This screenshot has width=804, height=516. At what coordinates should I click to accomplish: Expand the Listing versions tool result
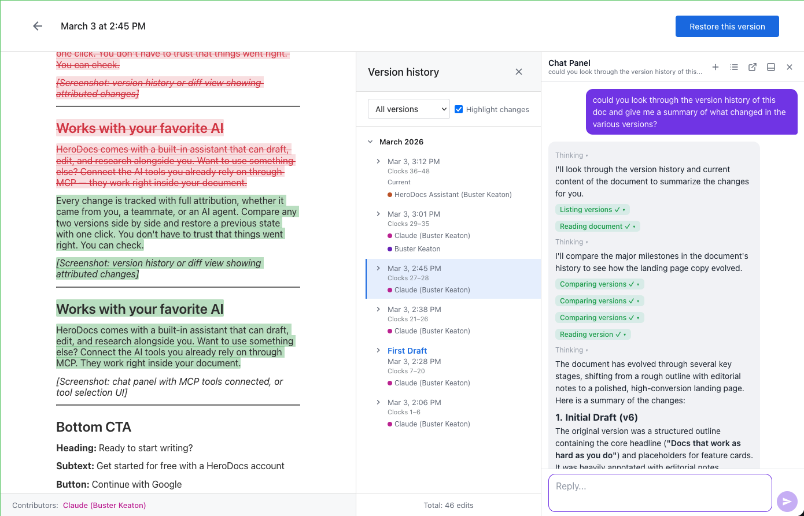[592, 209]
